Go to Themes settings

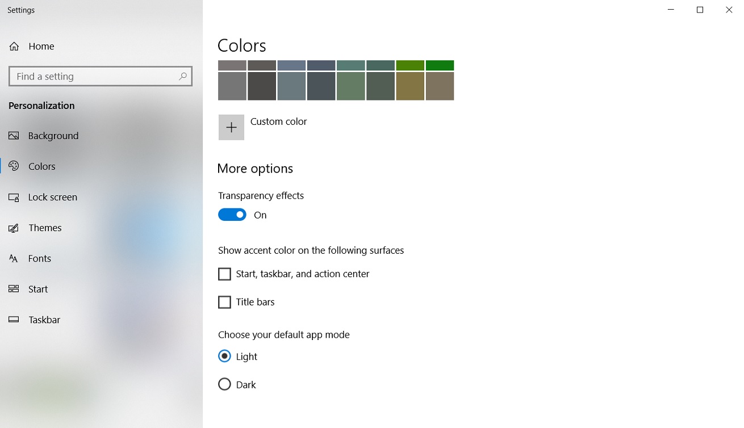(x=101, y=228)
